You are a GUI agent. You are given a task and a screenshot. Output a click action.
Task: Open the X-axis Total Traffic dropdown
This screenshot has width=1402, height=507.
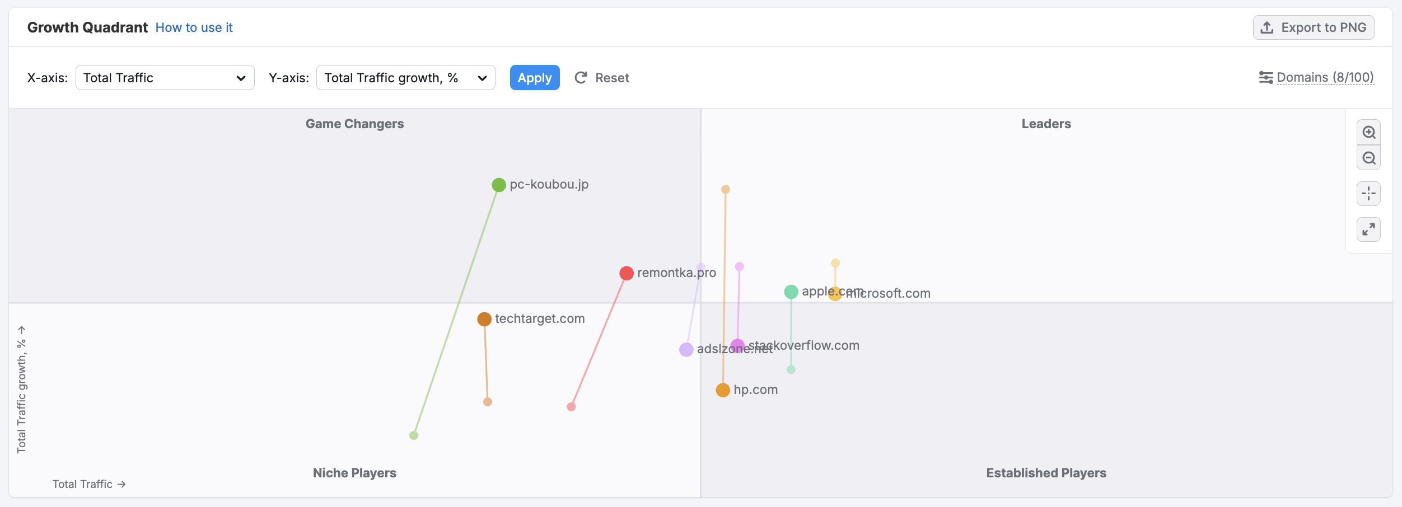[165, 78]
